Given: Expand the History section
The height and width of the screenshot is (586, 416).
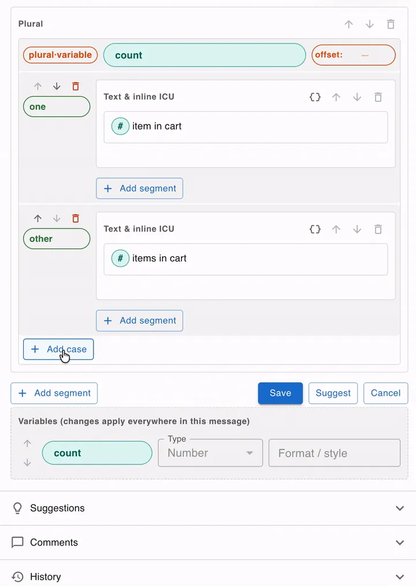Looking at the screenshot, I should pos(208,576).
